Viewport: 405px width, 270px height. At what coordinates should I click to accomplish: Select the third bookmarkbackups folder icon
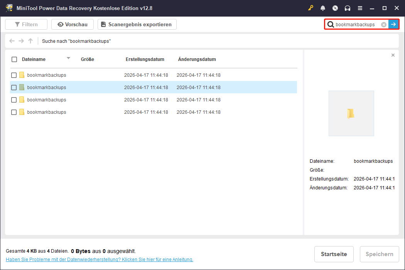coord(22,100)
